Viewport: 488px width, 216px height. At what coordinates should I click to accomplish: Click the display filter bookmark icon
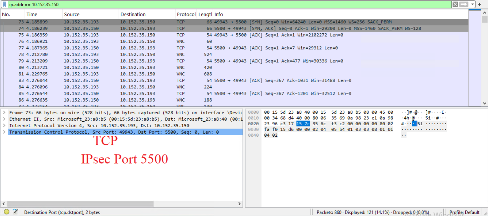tap(4, 4)
